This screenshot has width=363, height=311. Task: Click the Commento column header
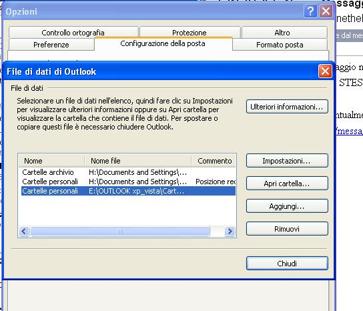pyautogui.click(x=214, y=161)
